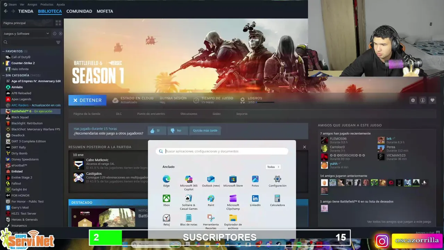Open Microsoft Clipchamp

coord(233,202)
